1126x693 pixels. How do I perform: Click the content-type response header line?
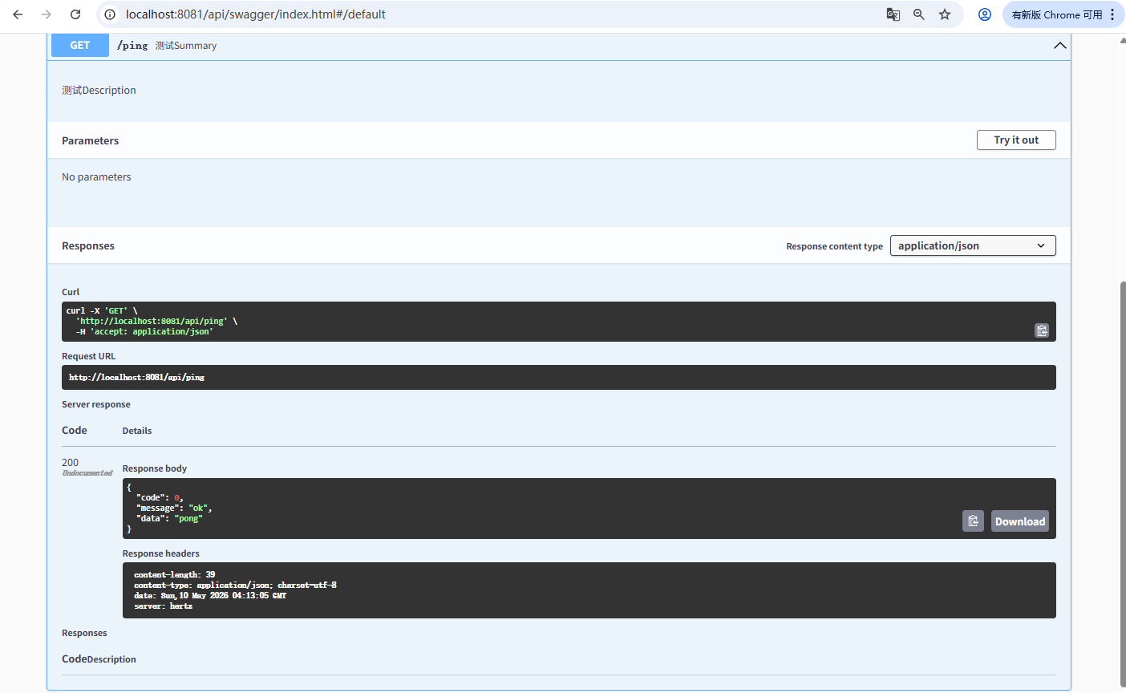[235, 585]
